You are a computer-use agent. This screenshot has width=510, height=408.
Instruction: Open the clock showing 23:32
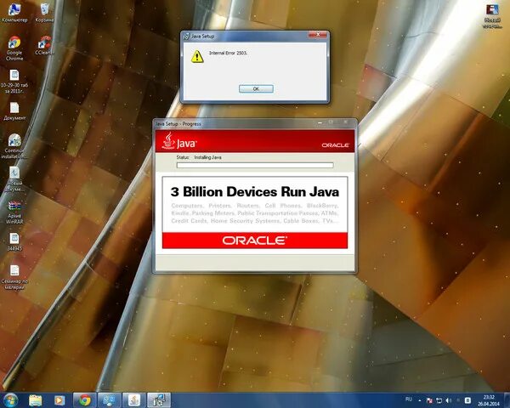(489, 400)
